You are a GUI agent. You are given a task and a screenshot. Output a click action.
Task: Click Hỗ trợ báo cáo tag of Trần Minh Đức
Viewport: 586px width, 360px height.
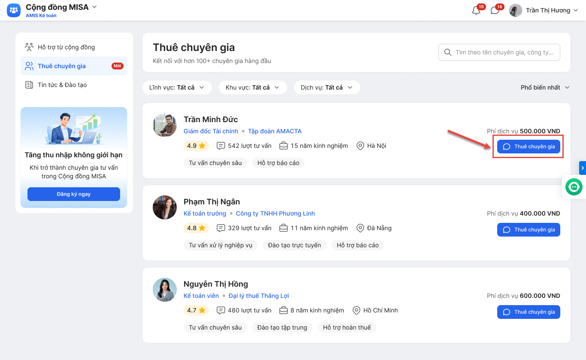coord(278,163)
